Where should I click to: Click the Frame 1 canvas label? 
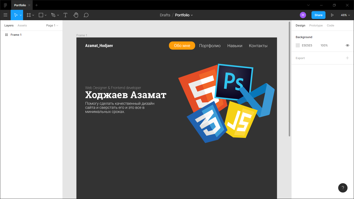click(82, 35)
